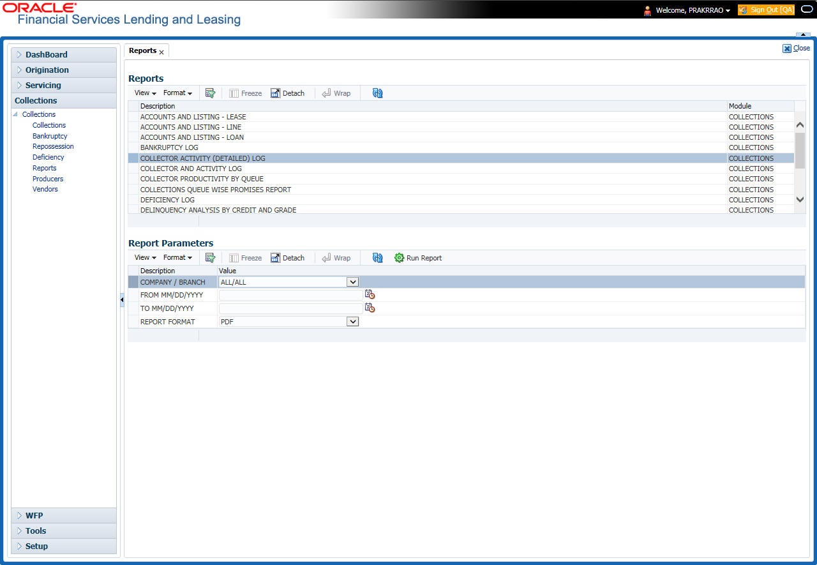The height and width of the screenshot is (565, 817).
Task: Click Reports table vertical scrollbar down arrow
Action: [800, 199]
